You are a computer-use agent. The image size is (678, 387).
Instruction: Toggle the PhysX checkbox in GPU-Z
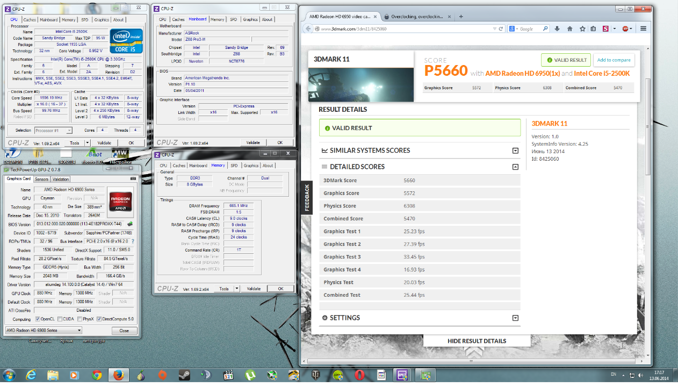pos(78,319)
